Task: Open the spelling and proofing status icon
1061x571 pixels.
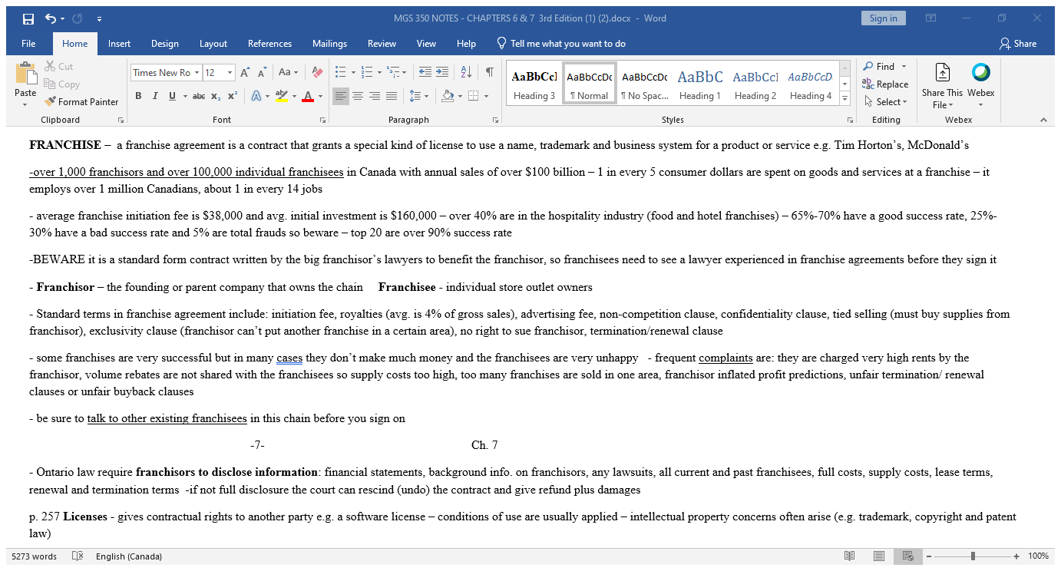Action: [x=77, y=556]
